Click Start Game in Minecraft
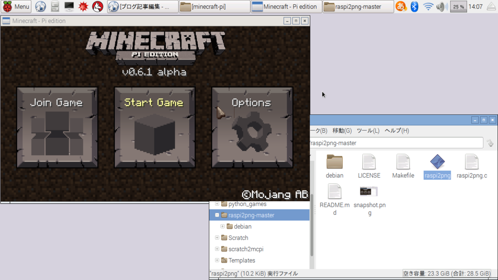 point(155,128)
